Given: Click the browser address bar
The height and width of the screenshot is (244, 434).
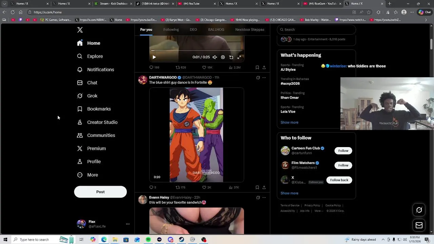Looking at the screenshot, I should point(190,12).
